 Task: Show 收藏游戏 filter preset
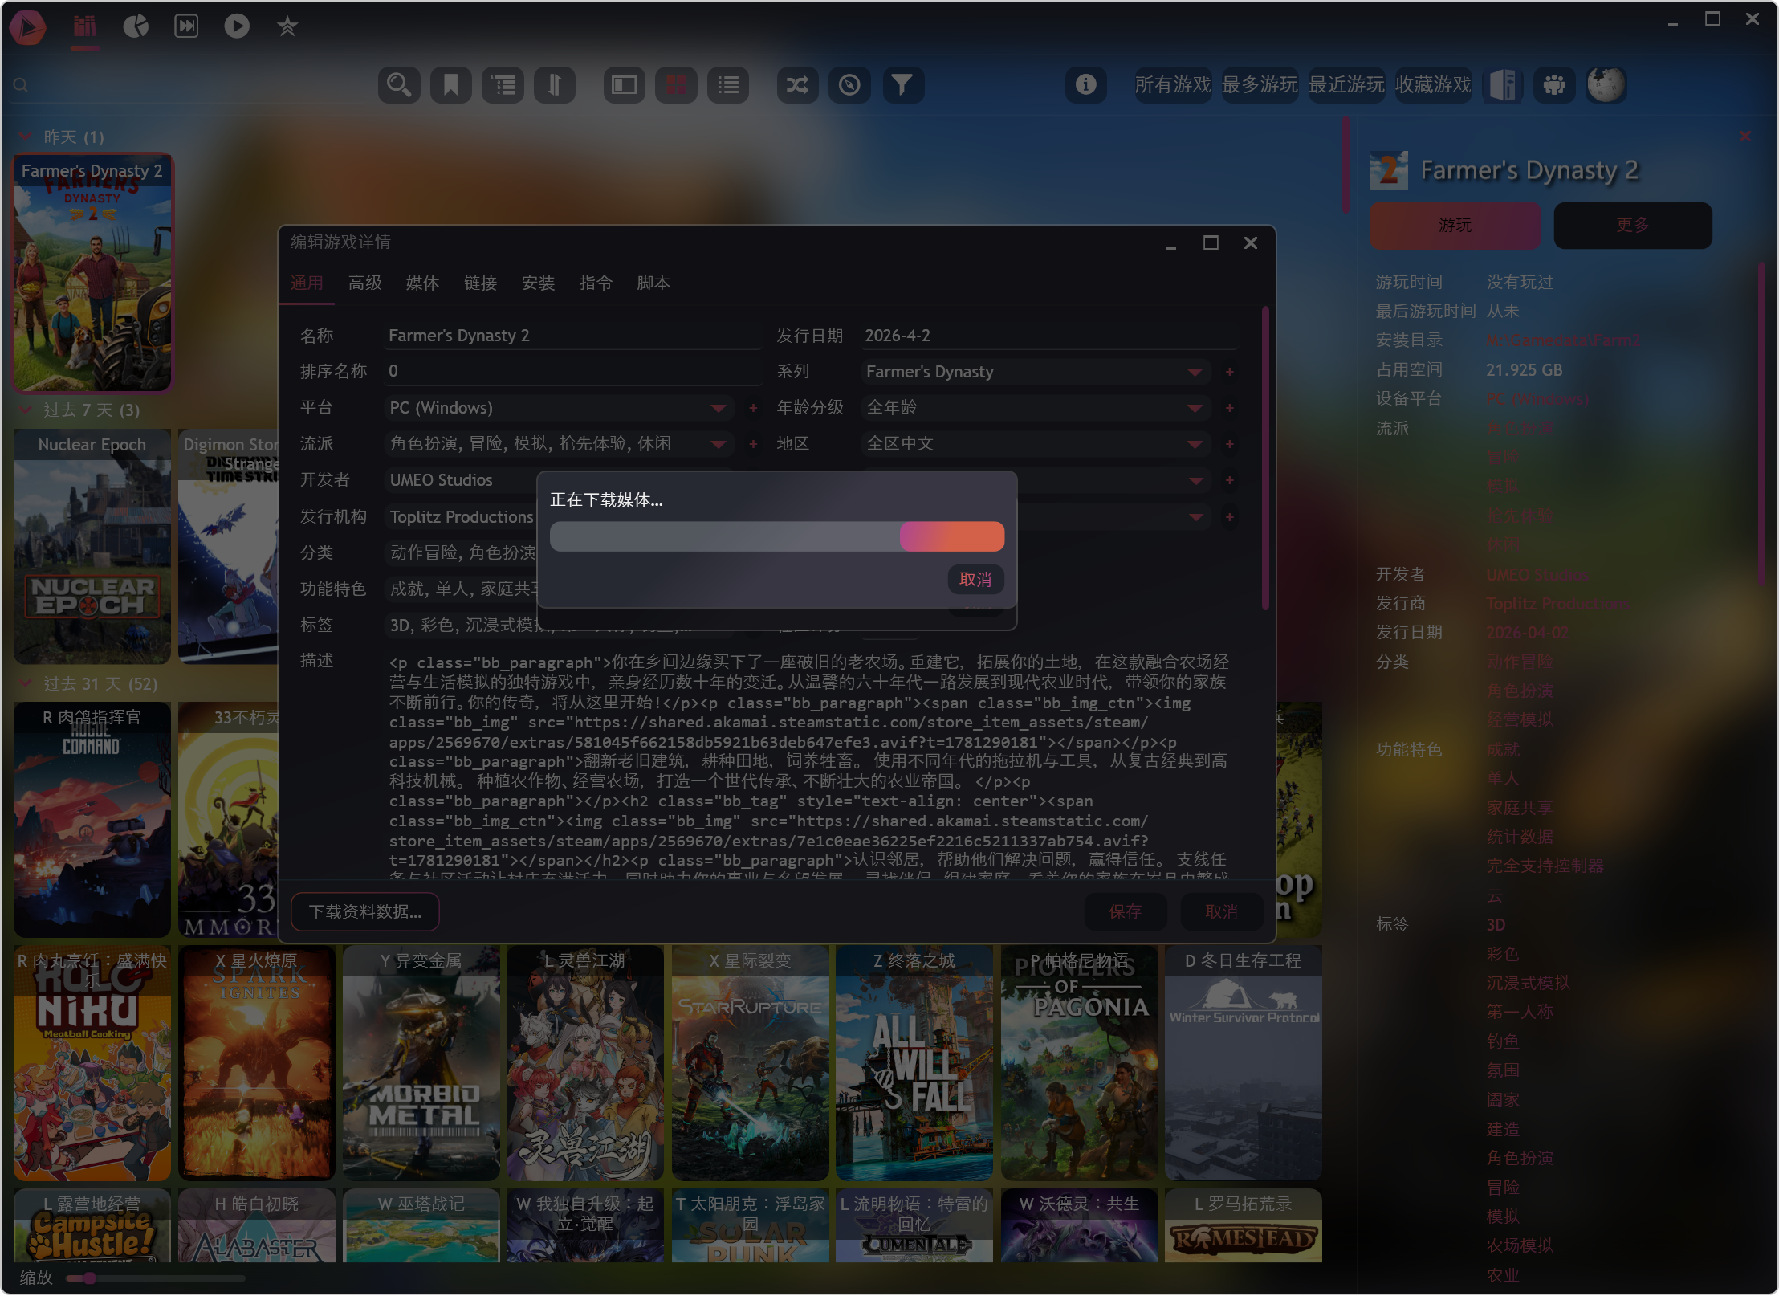tap(1433, 84)
